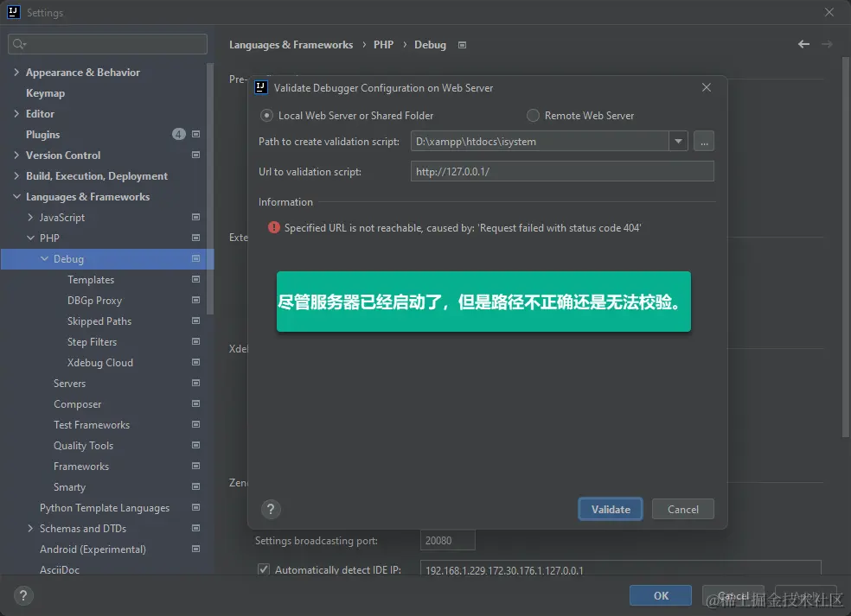Click the PHP breadcrumb in the header
The image size is (851, 616).
click(x=383, y=44)
